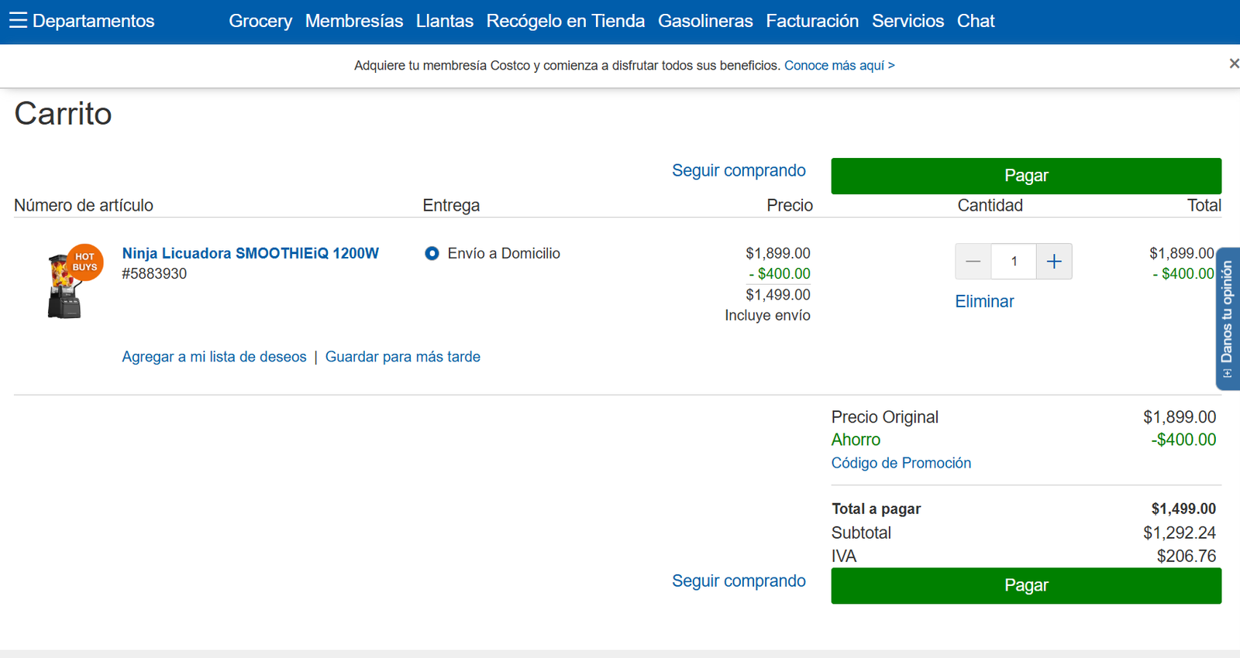Click the quantity input field
Viewport: 1240px width, 658px height.
click(x=1014, y=262)
